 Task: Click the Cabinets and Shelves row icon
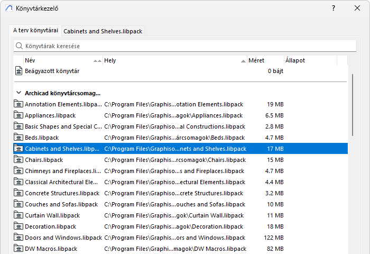pyautogui.click(x=18, y=148)
